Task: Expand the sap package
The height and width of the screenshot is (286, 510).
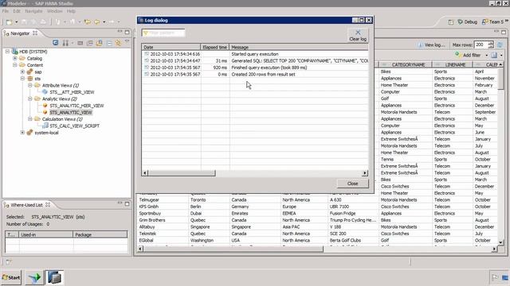Action: tap(22, 72)
